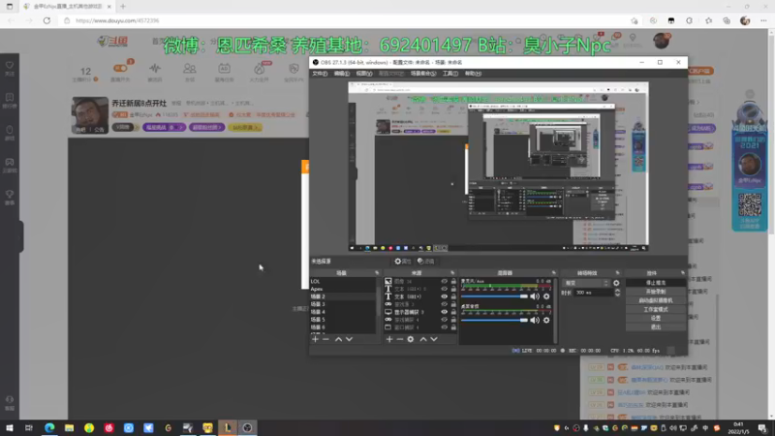Viewport: 775px width, 436px height.
Task: Click the 关注 heart icon in Douyu sidebar
Action: [x=10, y=65]
